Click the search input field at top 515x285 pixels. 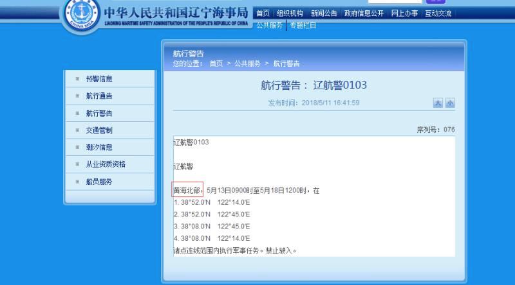click(x=395, y=1)
